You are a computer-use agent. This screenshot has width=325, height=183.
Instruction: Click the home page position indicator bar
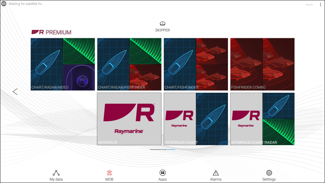(162, 149)
